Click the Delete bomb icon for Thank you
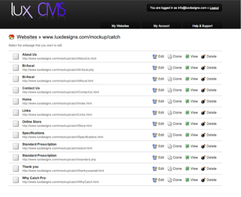241x197 pixels. pyautogui.click(x=203, y=169)
